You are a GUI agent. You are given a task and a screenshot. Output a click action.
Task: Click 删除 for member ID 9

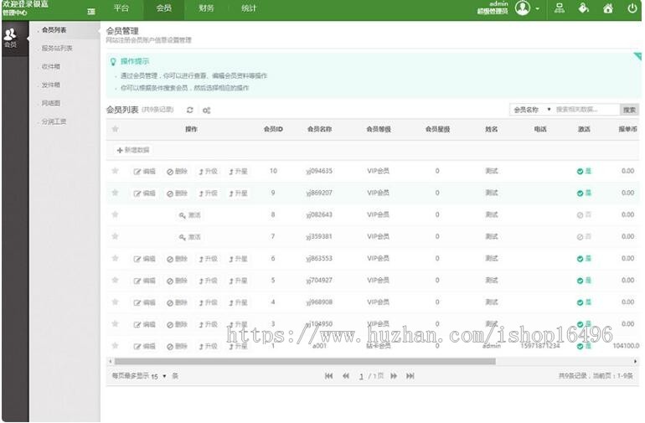178,193
